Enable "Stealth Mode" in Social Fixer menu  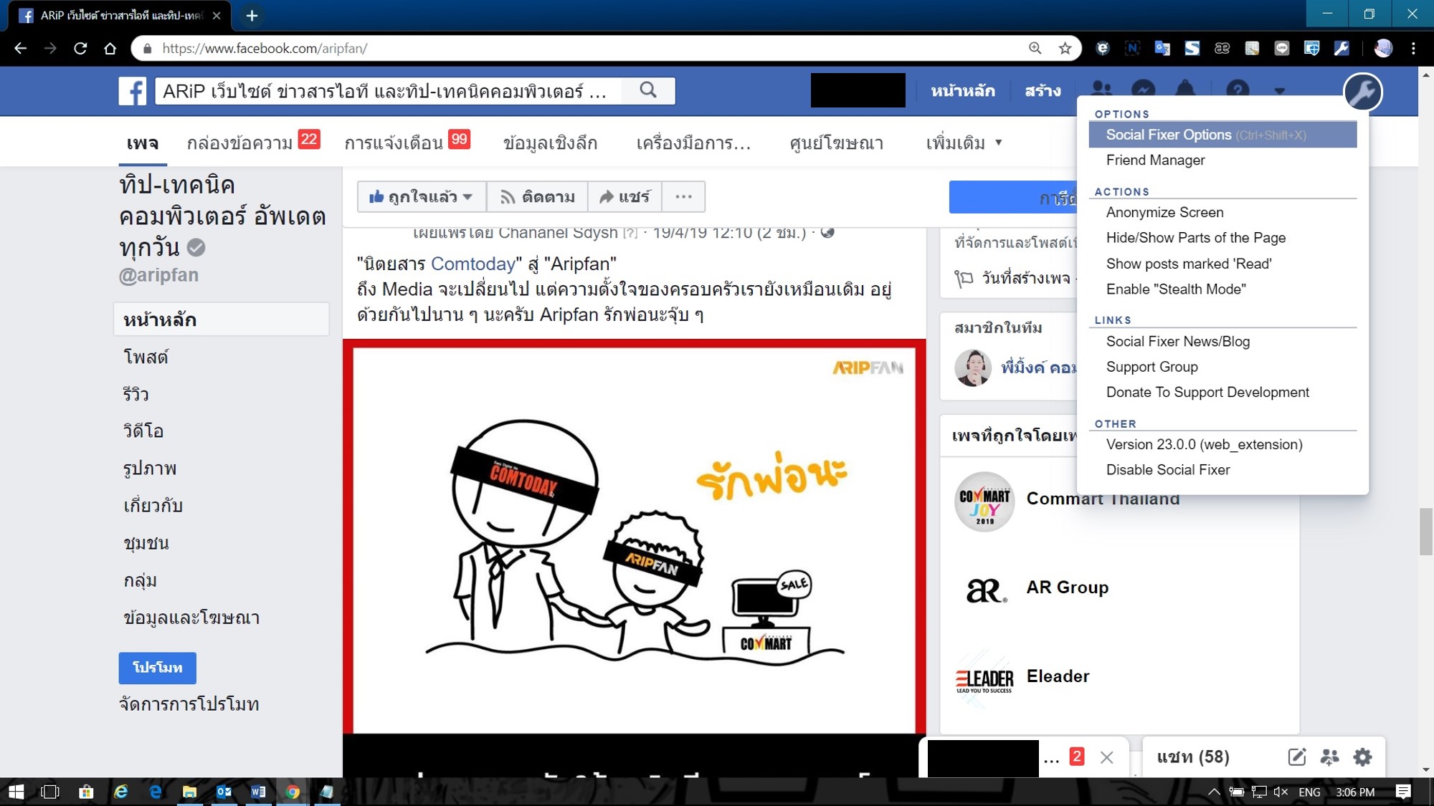(x=1176, y=289)
